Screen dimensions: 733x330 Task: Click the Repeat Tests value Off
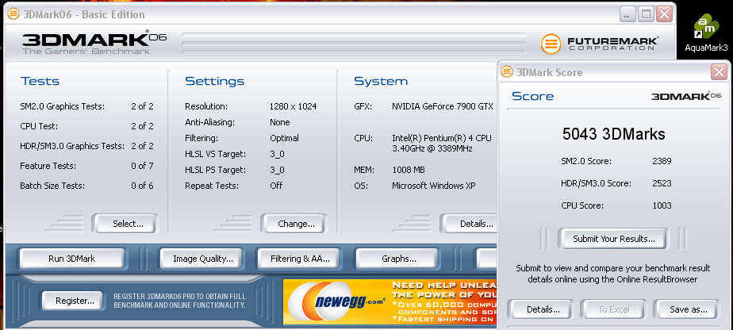click(x=276, y=186)
